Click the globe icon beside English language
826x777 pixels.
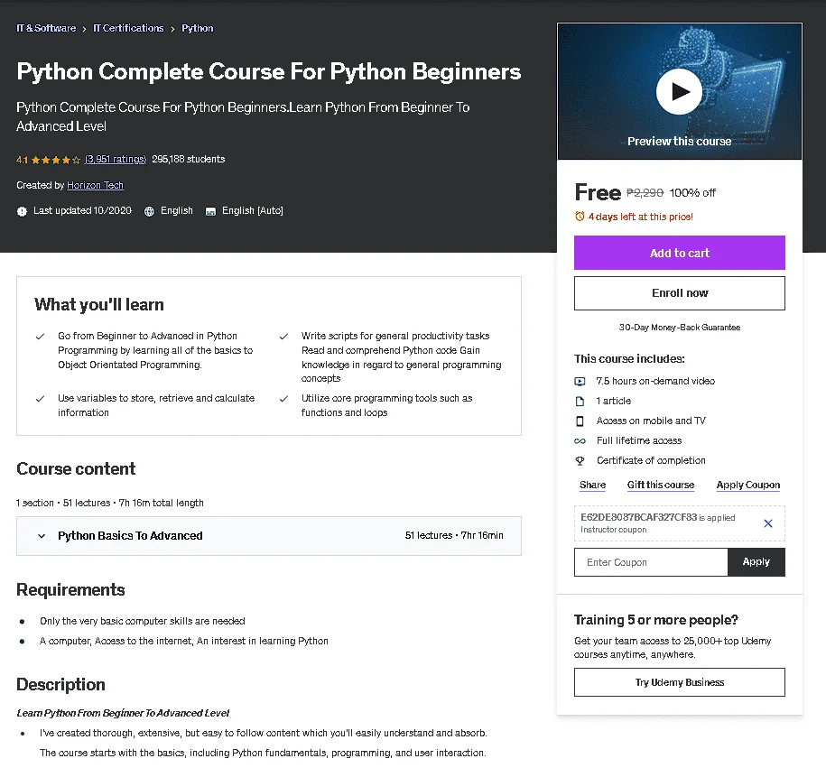click(149, 211)
